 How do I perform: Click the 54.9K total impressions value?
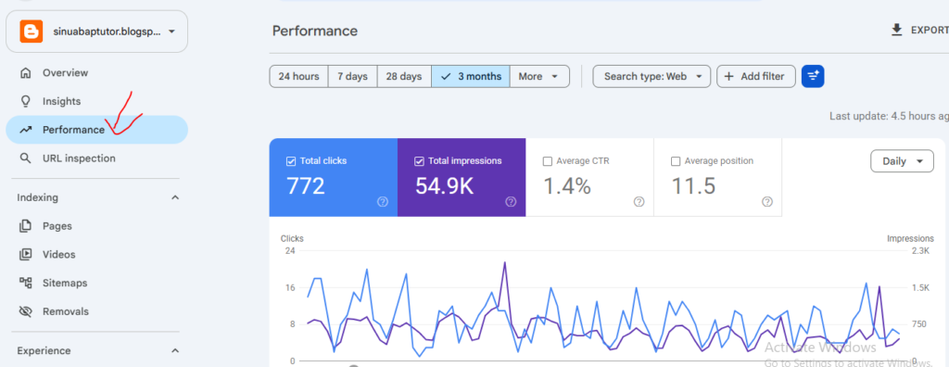coord(444,186)
